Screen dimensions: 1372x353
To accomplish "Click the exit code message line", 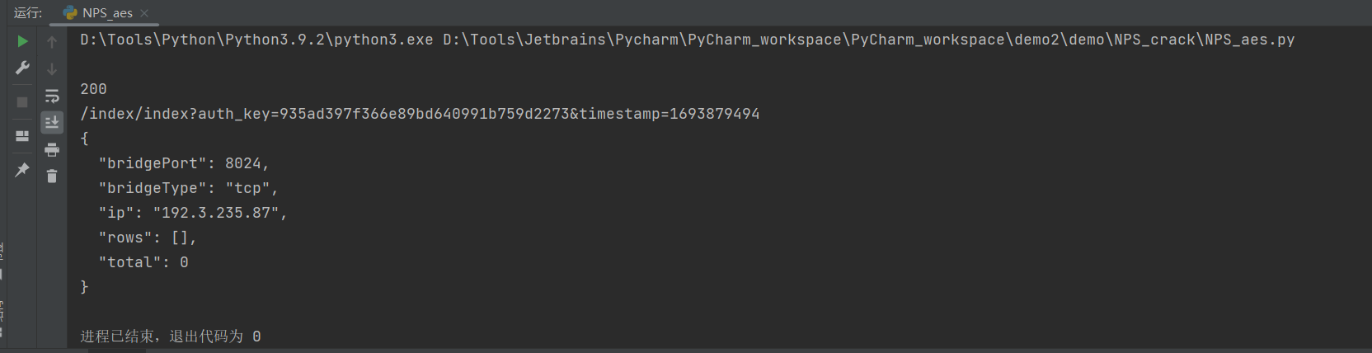I will (171, 337).
